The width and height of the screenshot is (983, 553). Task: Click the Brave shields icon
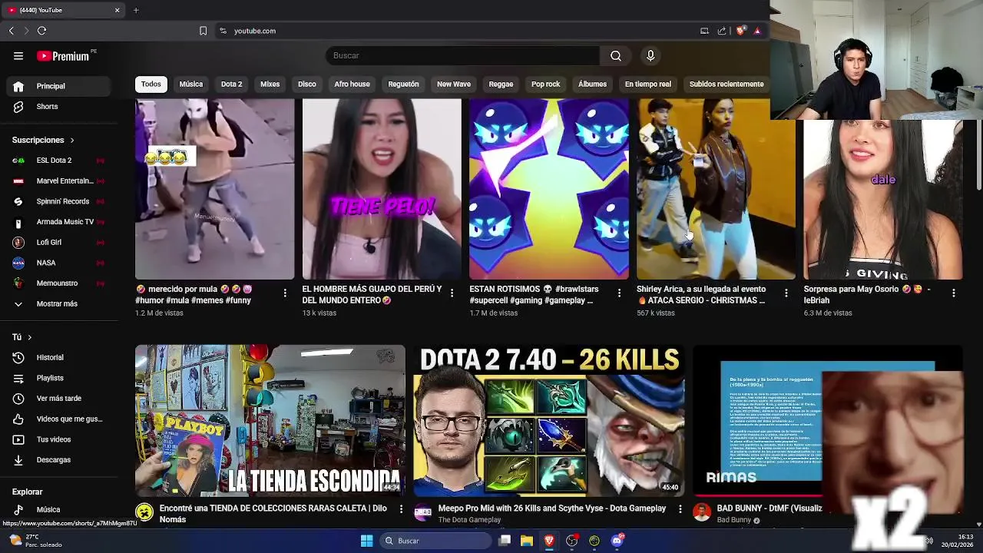coord(740,31)
